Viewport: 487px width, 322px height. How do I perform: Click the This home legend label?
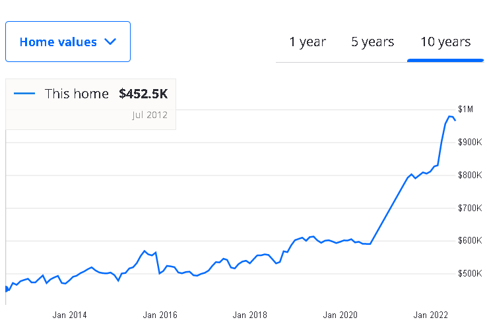coord(77,94)
